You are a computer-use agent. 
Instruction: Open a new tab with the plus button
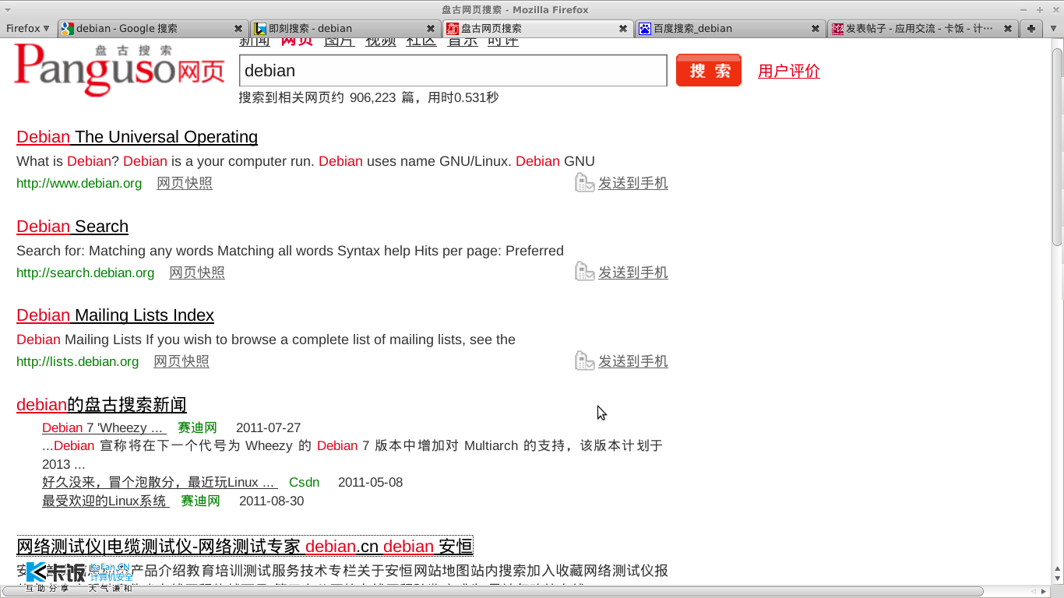tap(1031, 28)
